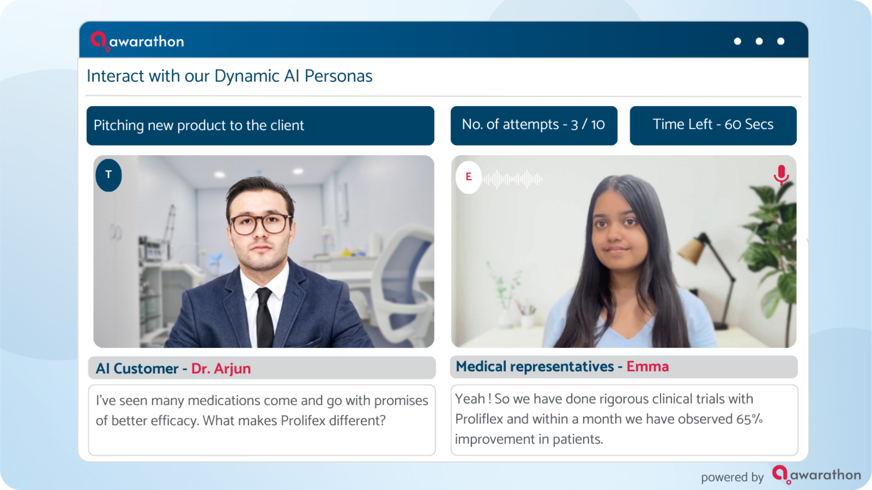This screenshot has height=490, width=872.
Task: Click the last white dot in header
Action: coord(781,41)
